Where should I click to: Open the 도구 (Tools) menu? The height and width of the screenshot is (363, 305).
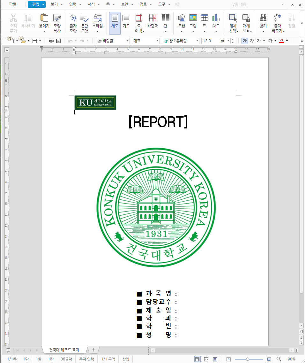pos(162,4)
